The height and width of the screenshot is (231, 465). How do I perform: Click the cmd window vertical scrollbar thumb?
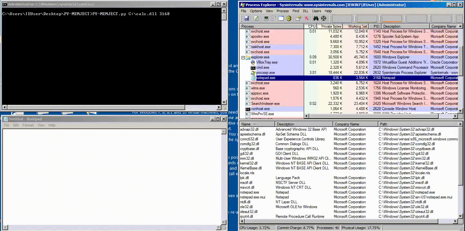[x=224, y=17]
